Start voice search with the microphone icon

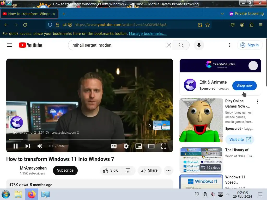coord(199,45)
